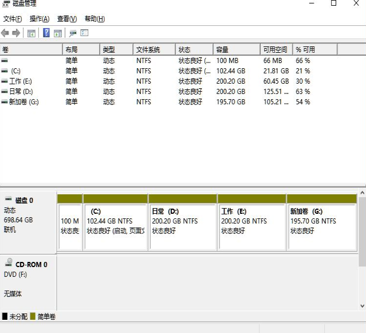The width and height of the screenshot is (366, 333).
Task: Click the show/hide console tree icon
Action: click(x=32, y=33)
